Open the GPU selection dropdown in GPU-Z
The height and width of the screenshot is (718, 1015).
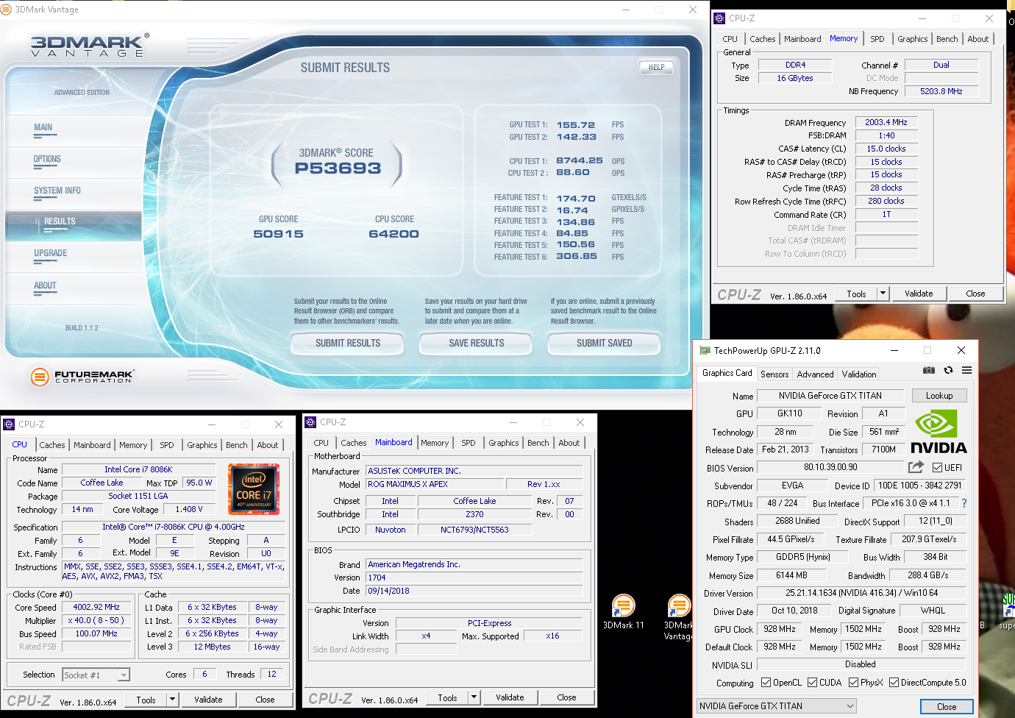tap(777, 706)
